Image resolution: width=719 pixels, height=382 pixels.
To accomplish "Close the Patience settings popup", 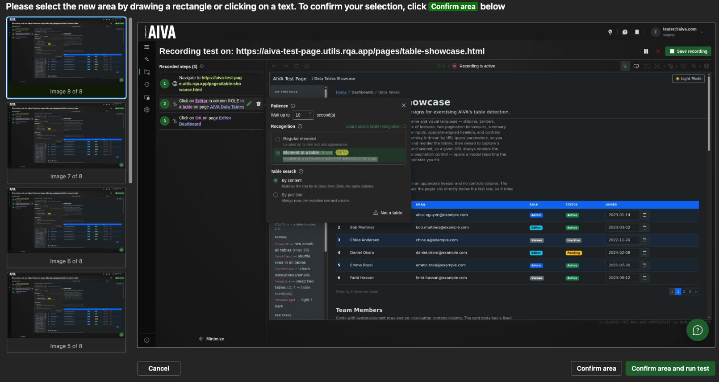I will click(x=404, y=105).
